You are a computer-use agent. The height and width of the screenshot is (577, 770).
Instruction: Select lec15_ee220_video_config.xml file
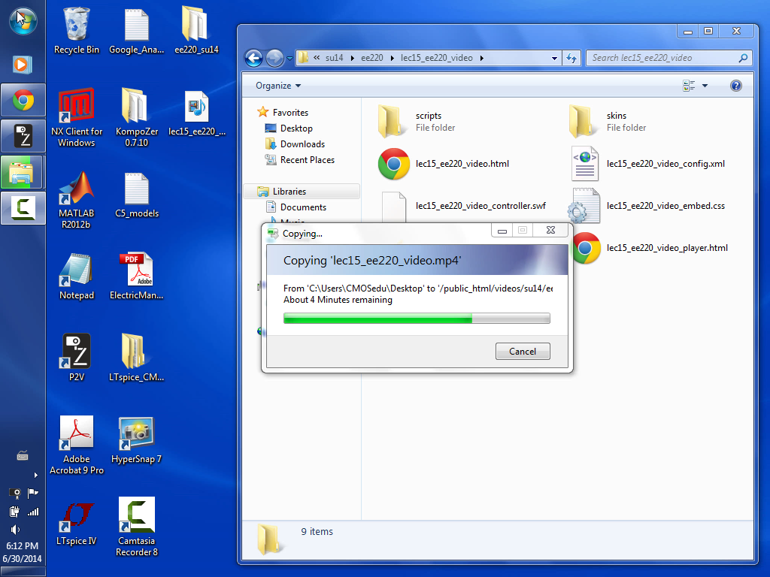point(648,163)
